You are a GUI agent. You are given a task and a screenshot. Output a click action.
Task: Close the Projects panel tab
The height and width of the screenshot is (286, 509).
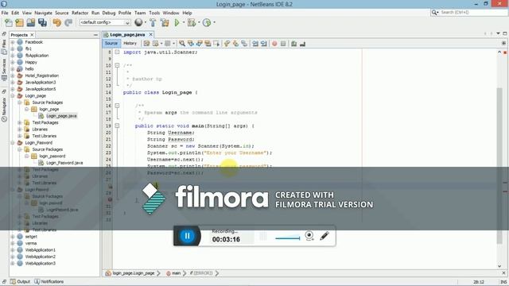[x=32, y=35]
